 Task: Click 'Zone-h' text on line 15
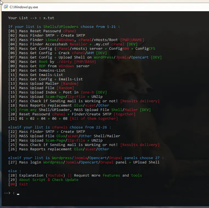87,92
